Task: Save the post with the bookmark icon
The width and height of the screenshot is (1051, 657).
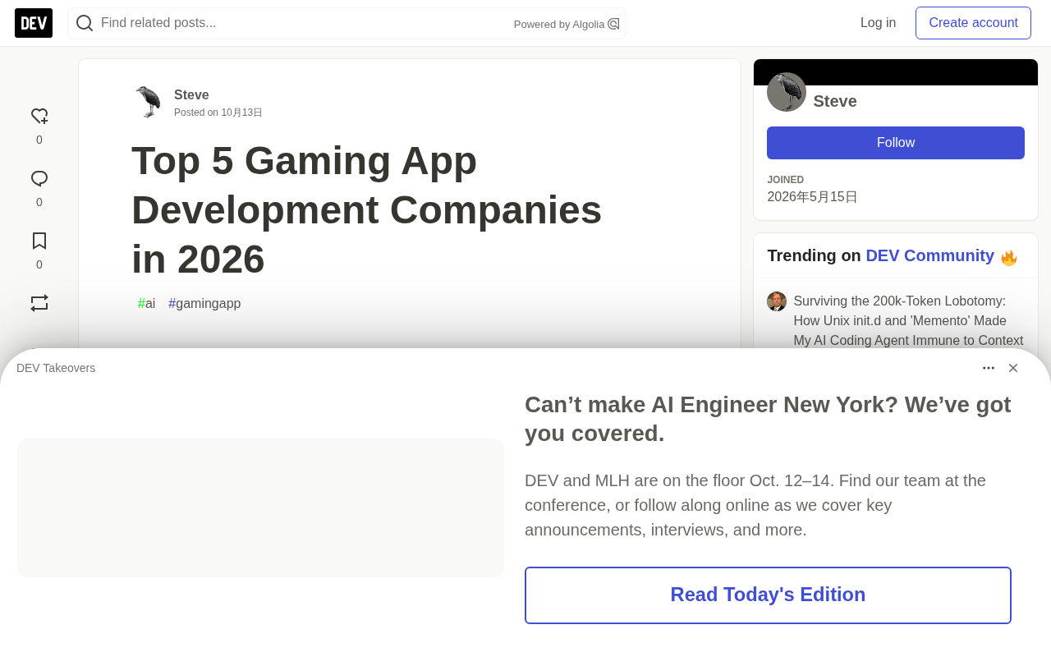Action: (39, 241)
